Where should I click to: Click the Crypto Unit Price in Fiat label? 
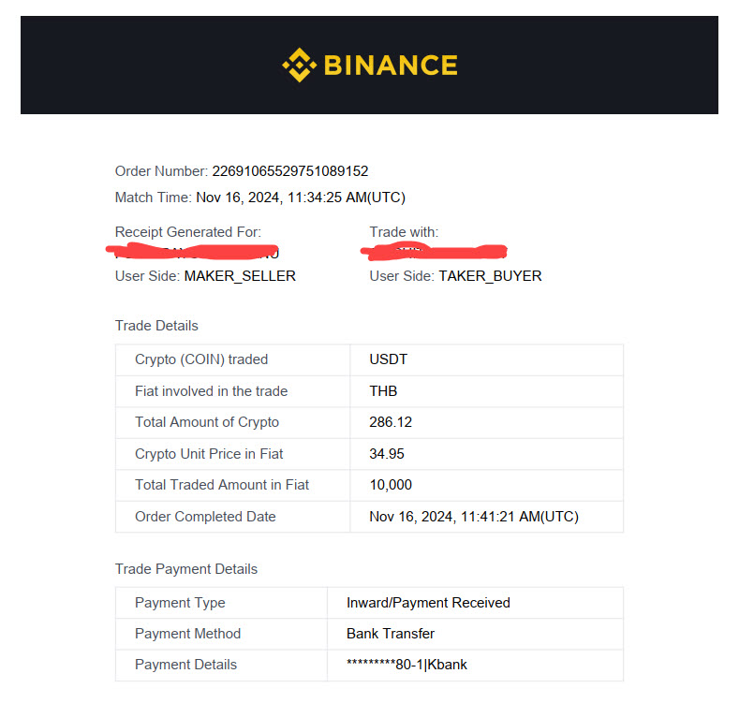pyautogui.click(x=209, y=454)
